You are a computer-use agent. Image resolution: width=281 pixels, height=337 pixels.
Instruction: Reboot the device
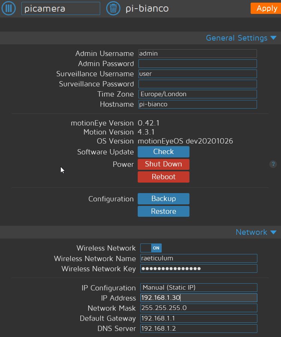(x=163, y=177)
